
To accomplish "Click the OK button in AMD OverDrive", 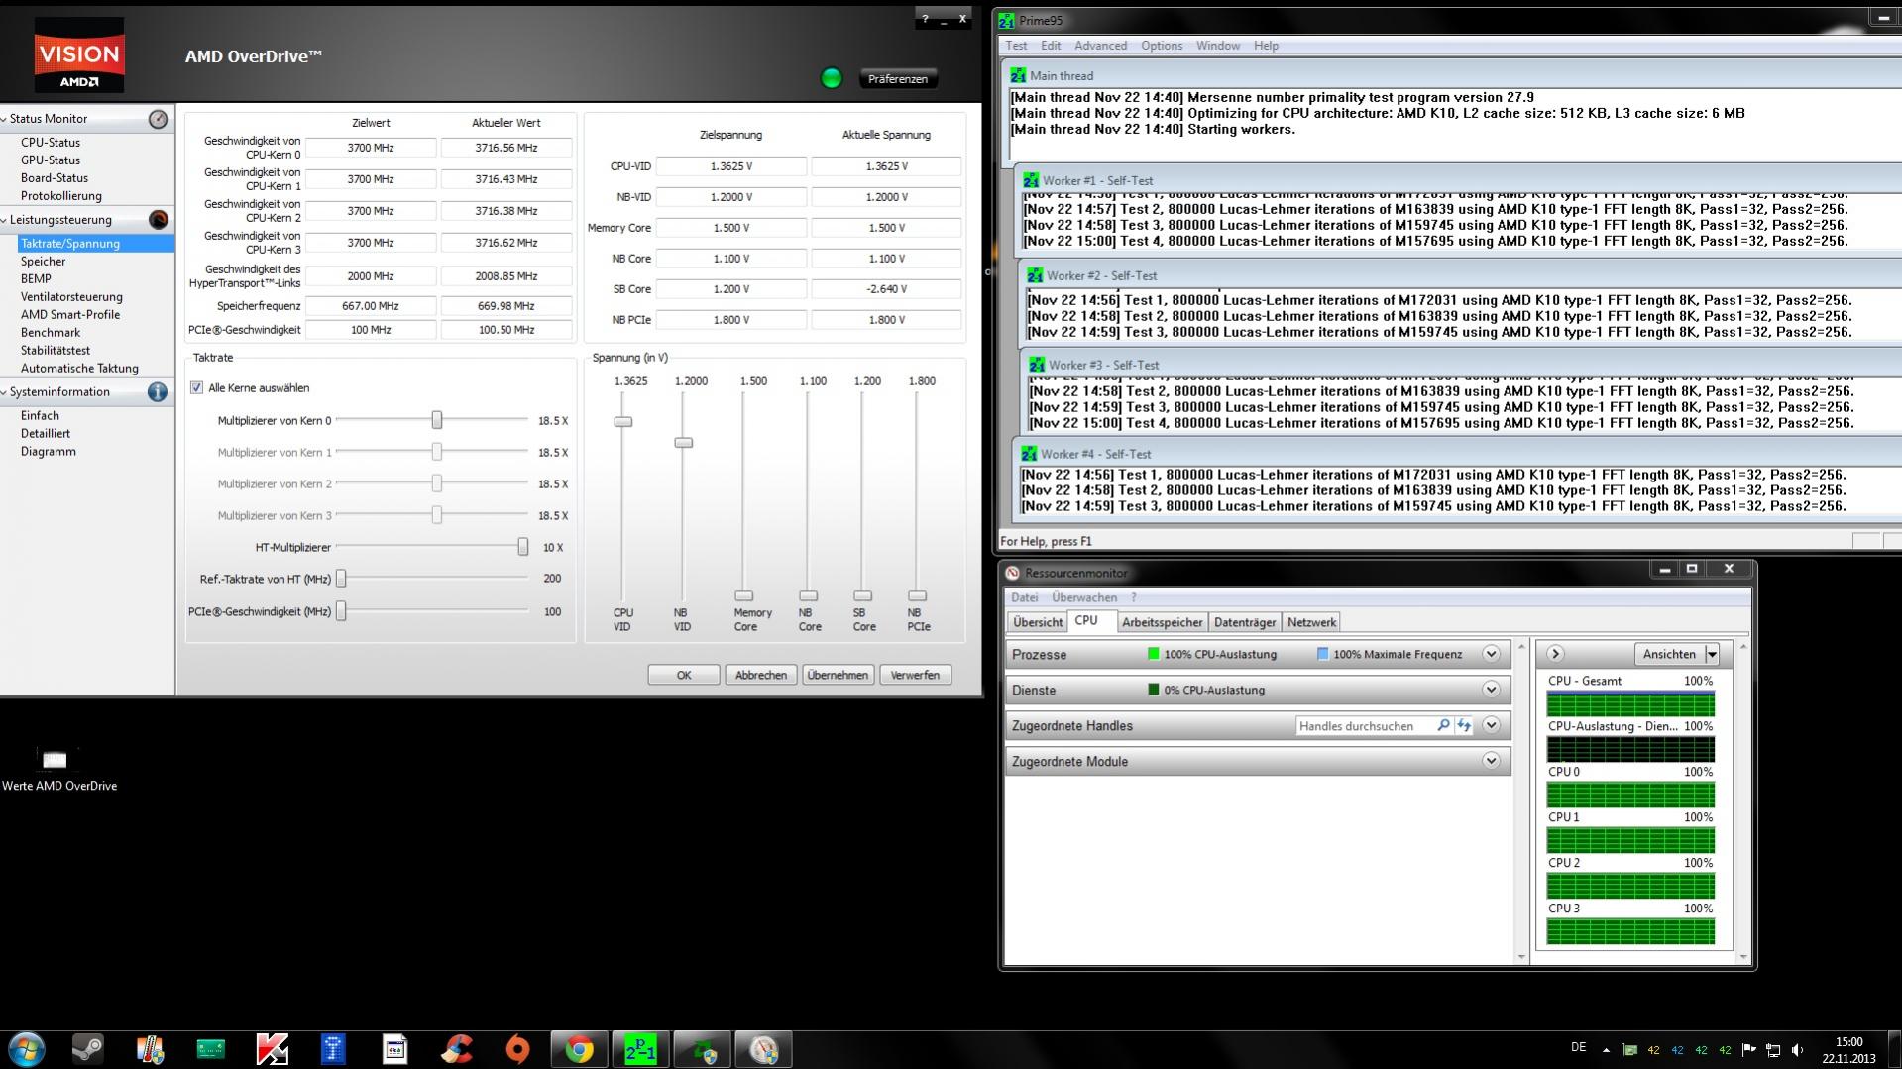I will point(684,675).
